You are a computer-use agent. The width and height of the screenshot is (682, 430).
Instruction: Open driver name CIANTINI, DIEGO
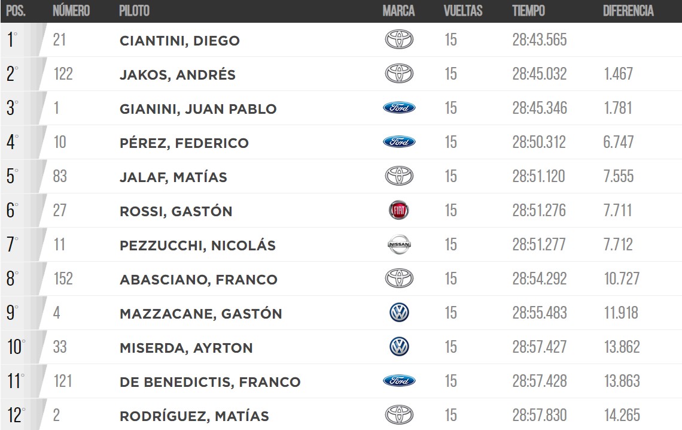(179, 41)
